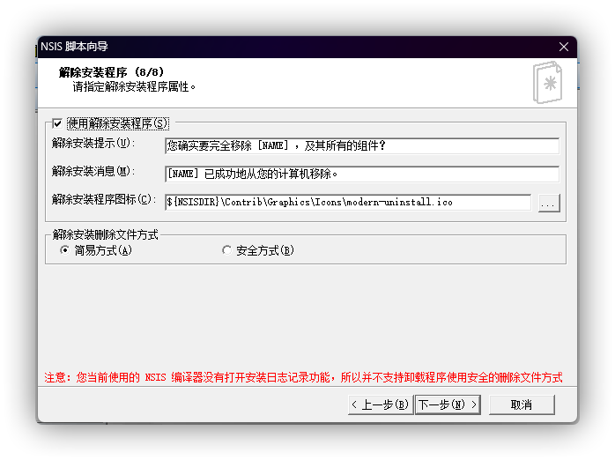The width and height of the screenshot is (615, 460).
Task: Click the uninstall icon path field
Action: click(x=347, y=202)
